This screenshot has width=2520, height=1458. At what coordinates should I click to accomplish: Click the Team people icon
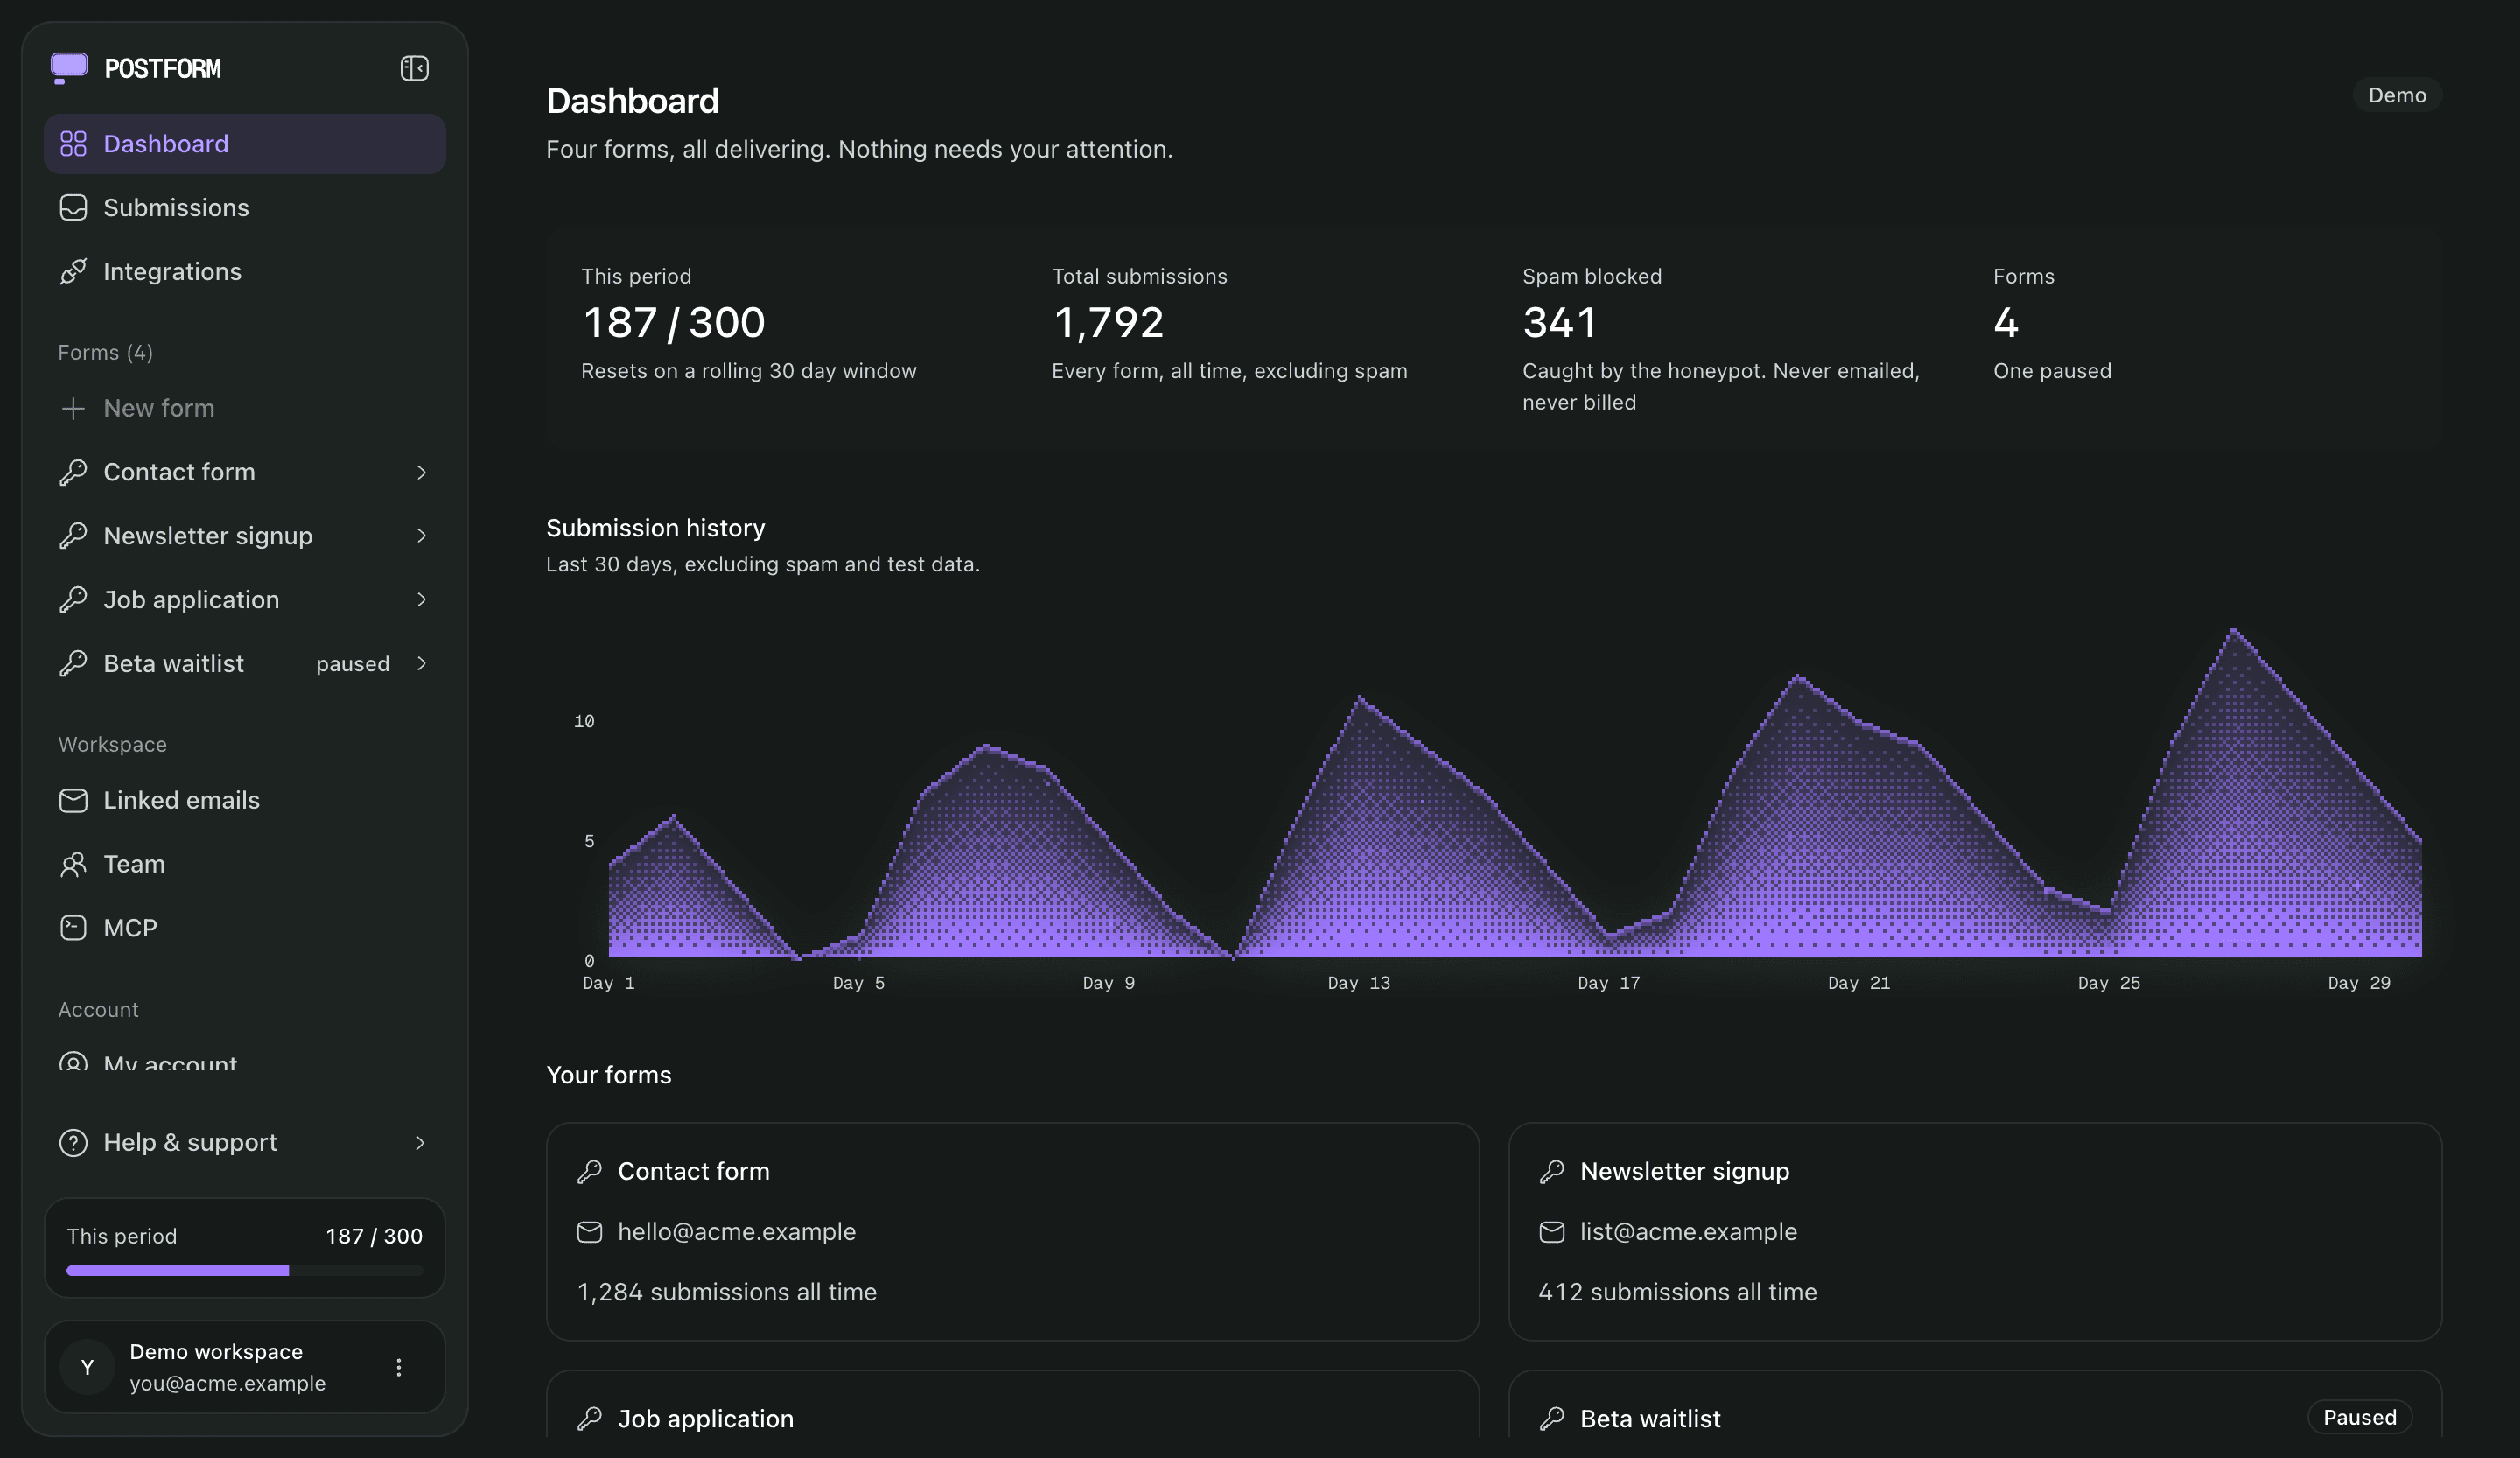tap(73, 864)
